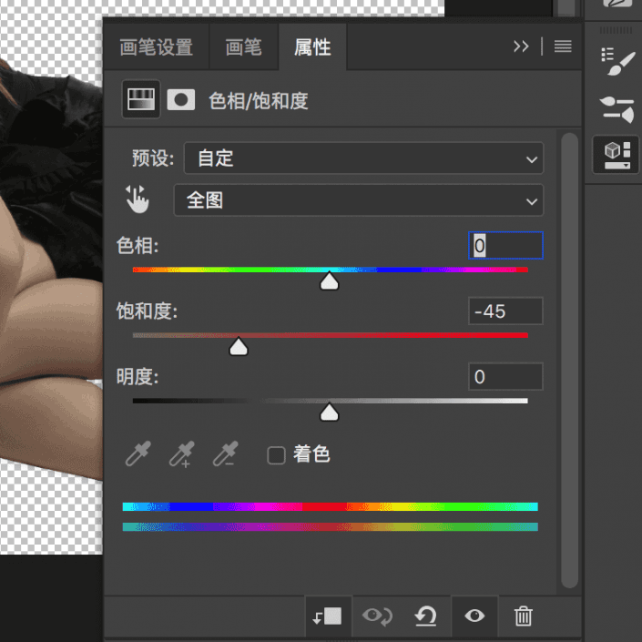The height and width of the screenshot is (642, 642).
Task: Toggle adjustment layer visibility eye
Action: pyautogui.click(x=474, y=616)
